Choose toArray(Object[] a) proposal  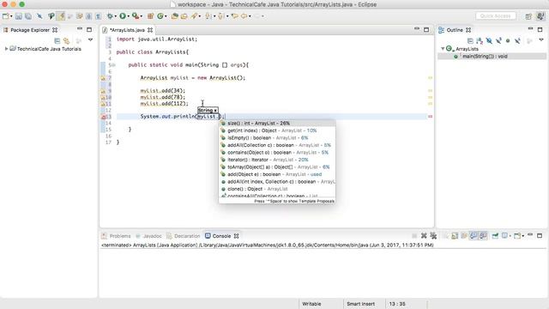pyautogui.click(x=276, y=167)
